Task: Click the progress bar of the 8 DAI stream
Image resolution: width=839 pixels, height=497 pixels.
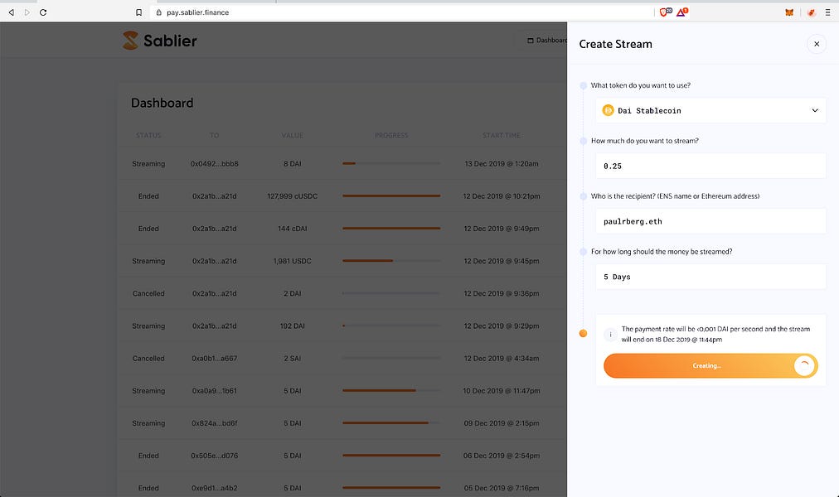Action: tap(390, 164)
